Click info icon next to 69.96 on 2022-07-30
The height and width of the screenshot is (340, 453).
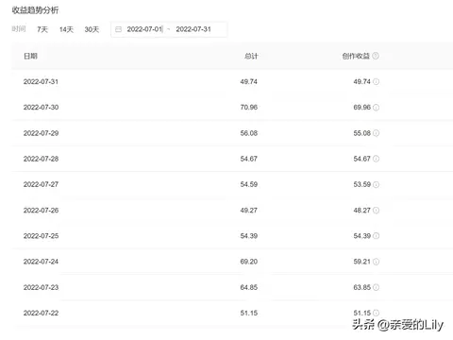click(x=376, y=108)
